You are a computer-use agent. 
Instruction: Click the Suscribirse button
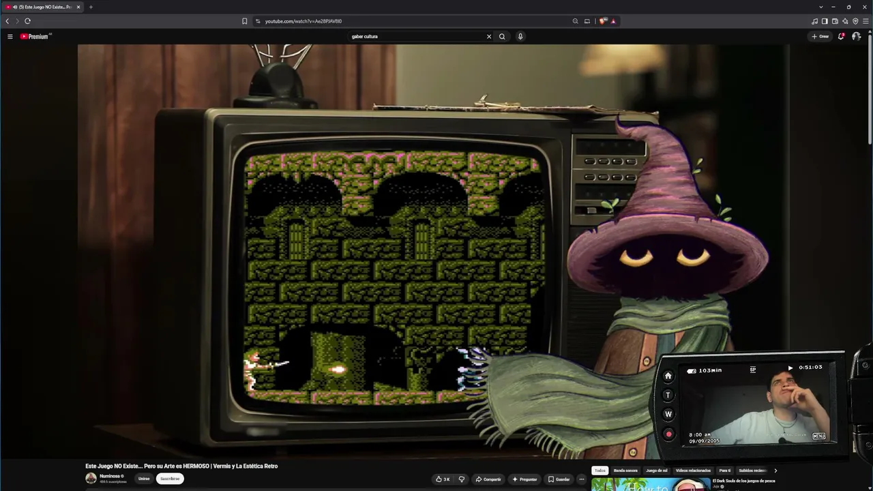(x=170, y=479)
